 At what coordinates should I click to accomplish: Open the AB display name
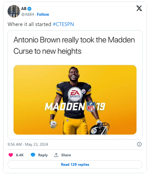pyautogui.click(x=24, y=9)
